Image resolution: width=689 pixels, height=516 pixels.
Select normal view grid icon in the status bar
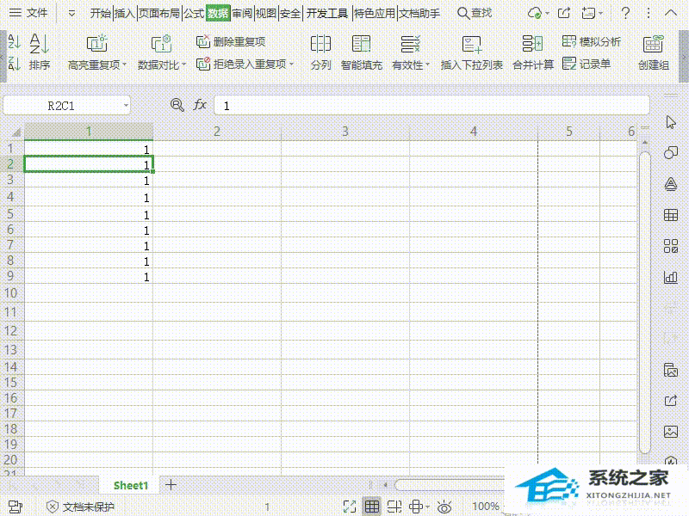click(372, 507)
